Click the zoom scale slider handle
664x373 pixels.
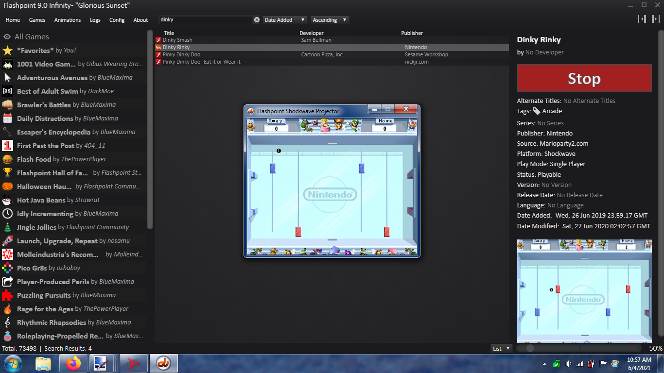coord(530,348)
